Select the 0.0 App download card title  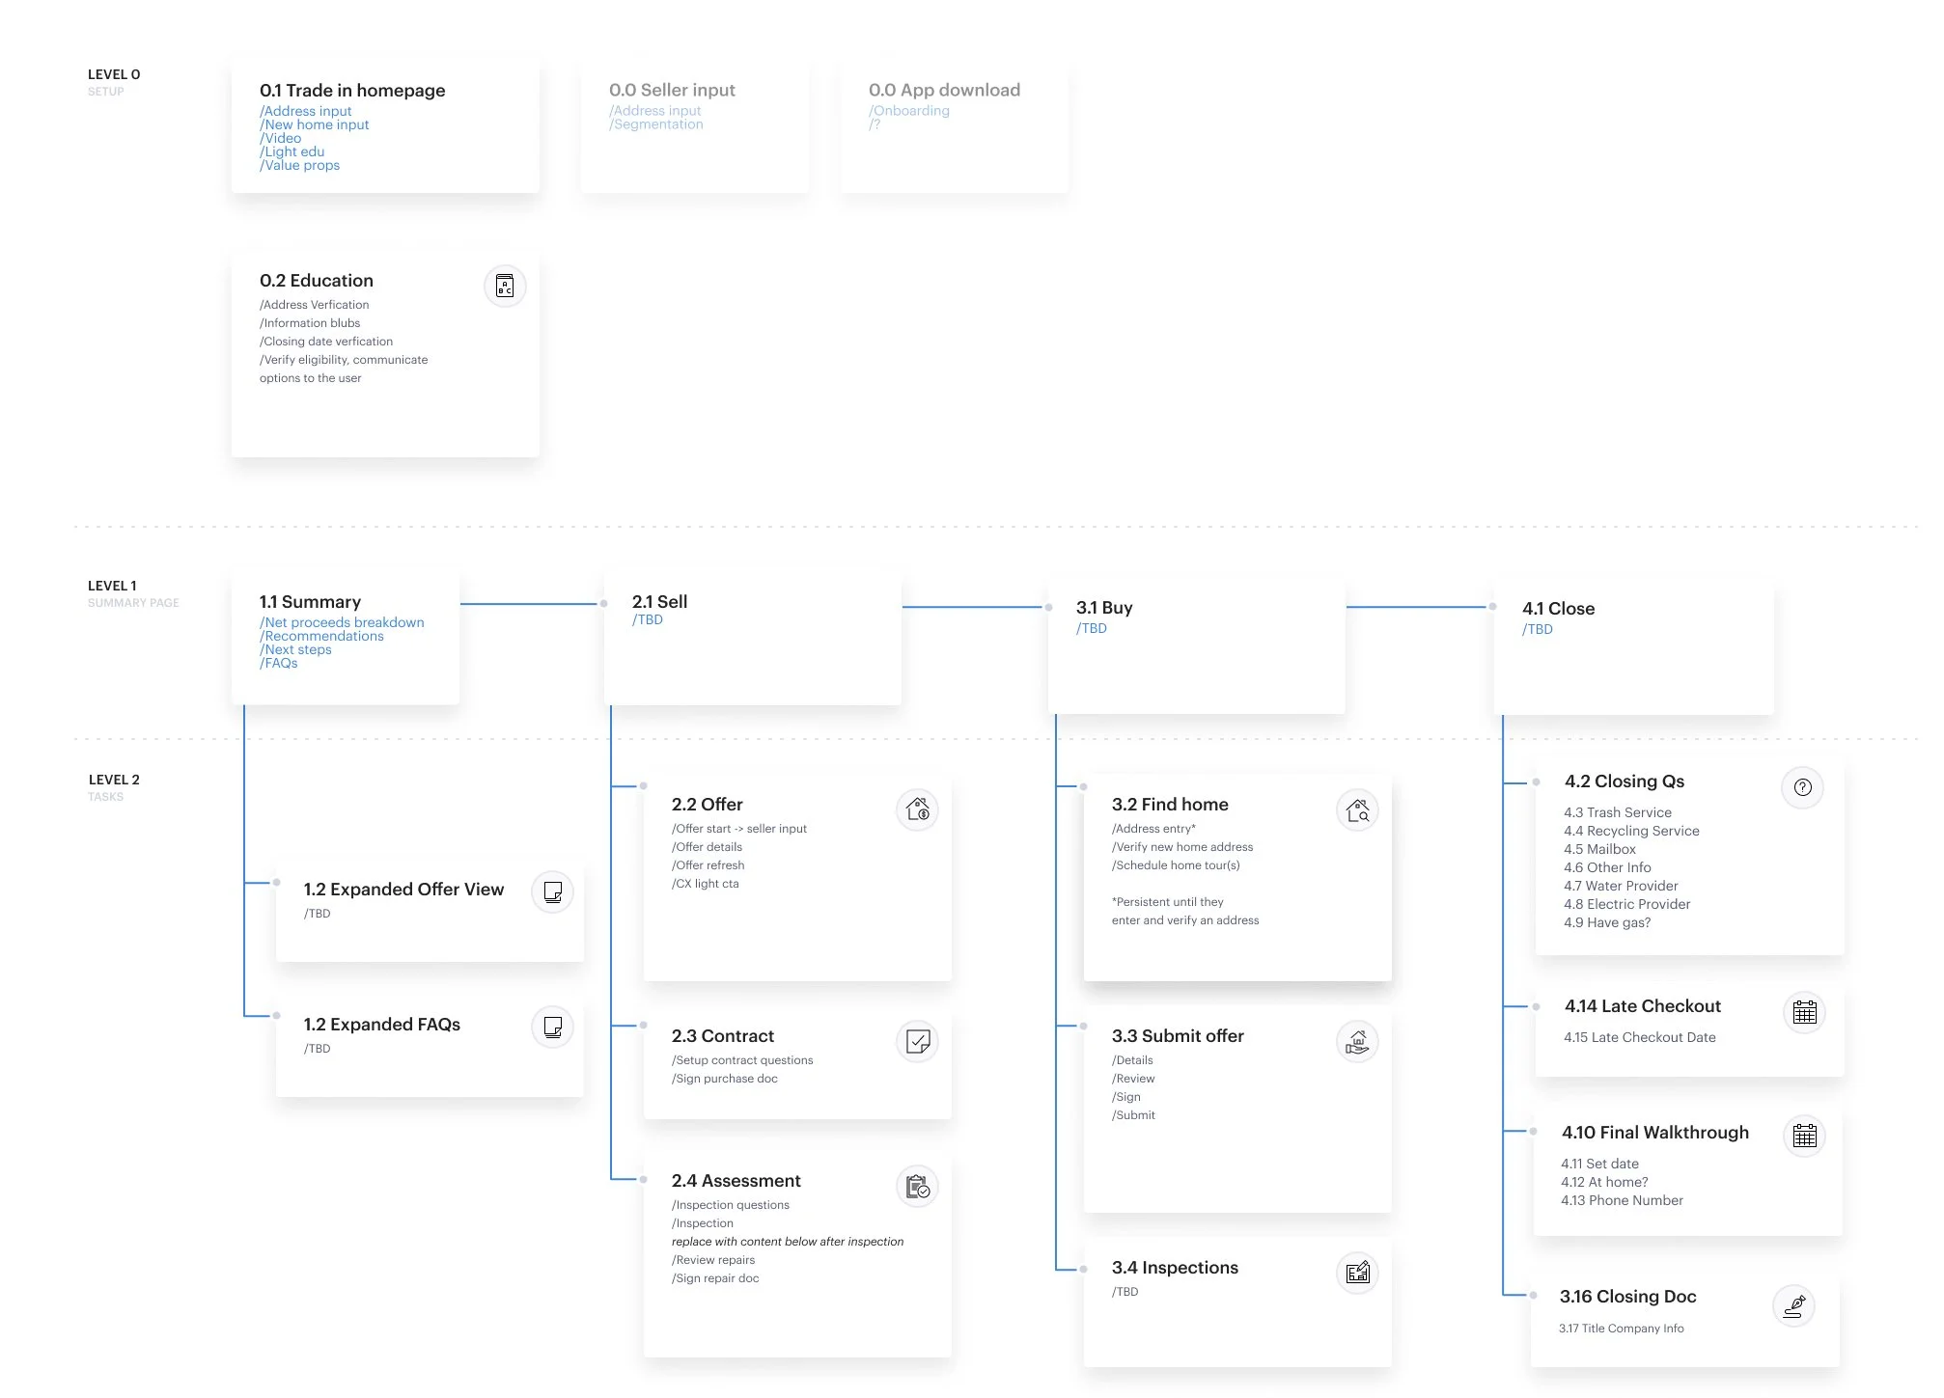[x=944, y=90]
